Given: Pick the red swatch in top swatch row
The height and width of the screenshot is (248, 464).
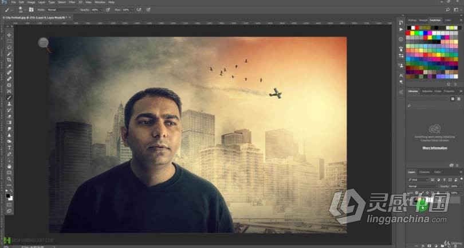Looking at the screenshot, I should 417,28.
